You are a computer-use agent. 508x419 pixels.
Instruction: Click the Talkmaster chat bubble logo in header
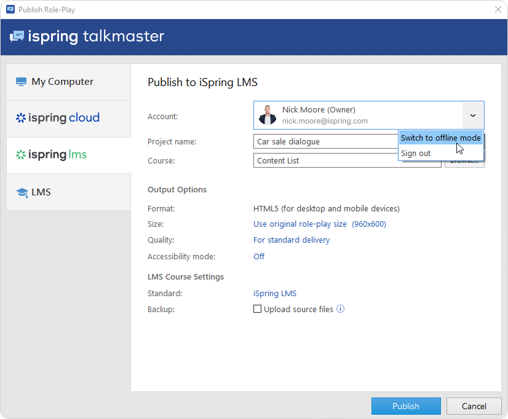[x=17, y=36]
